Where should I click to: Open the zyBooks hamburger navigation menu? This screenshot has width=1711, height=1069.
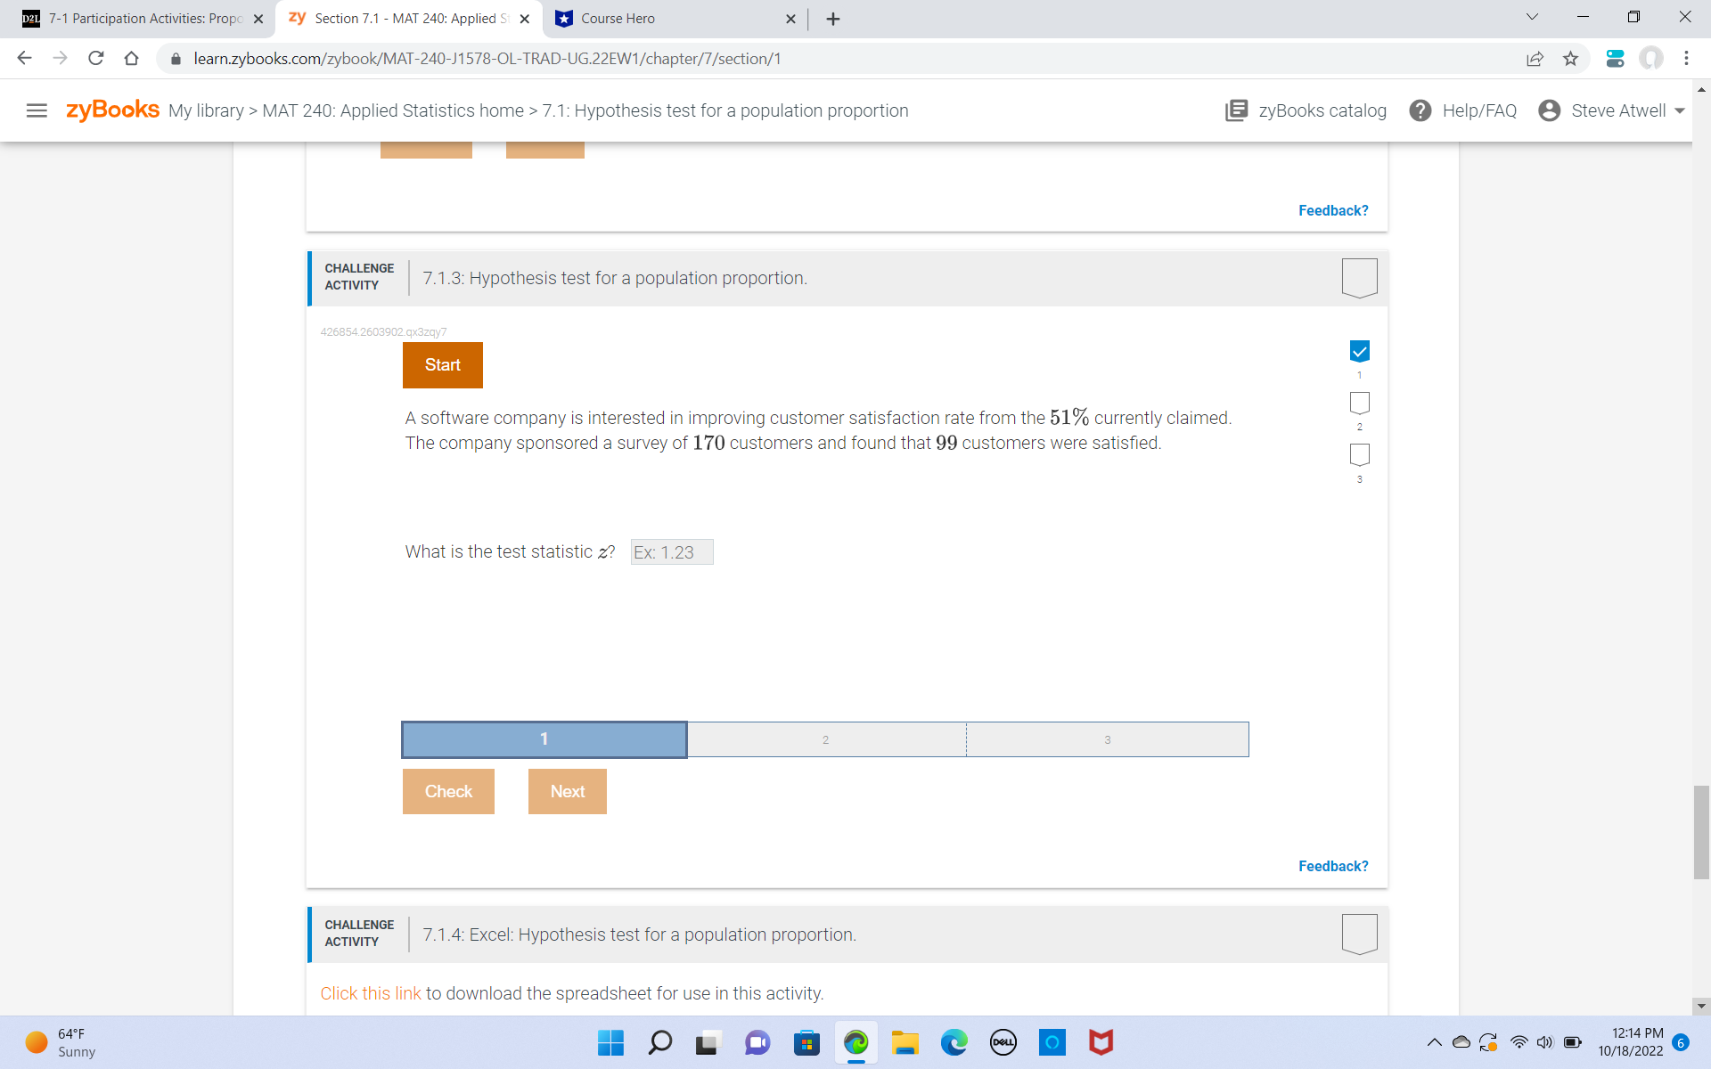click(37, 110)
